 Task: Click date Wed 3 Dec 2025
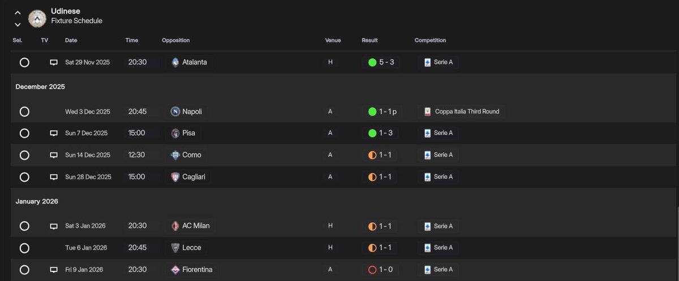click(x=88, y=112)
